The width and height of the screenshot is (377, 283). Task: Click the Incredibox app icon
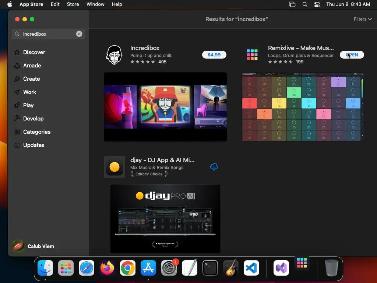[114, 55]
